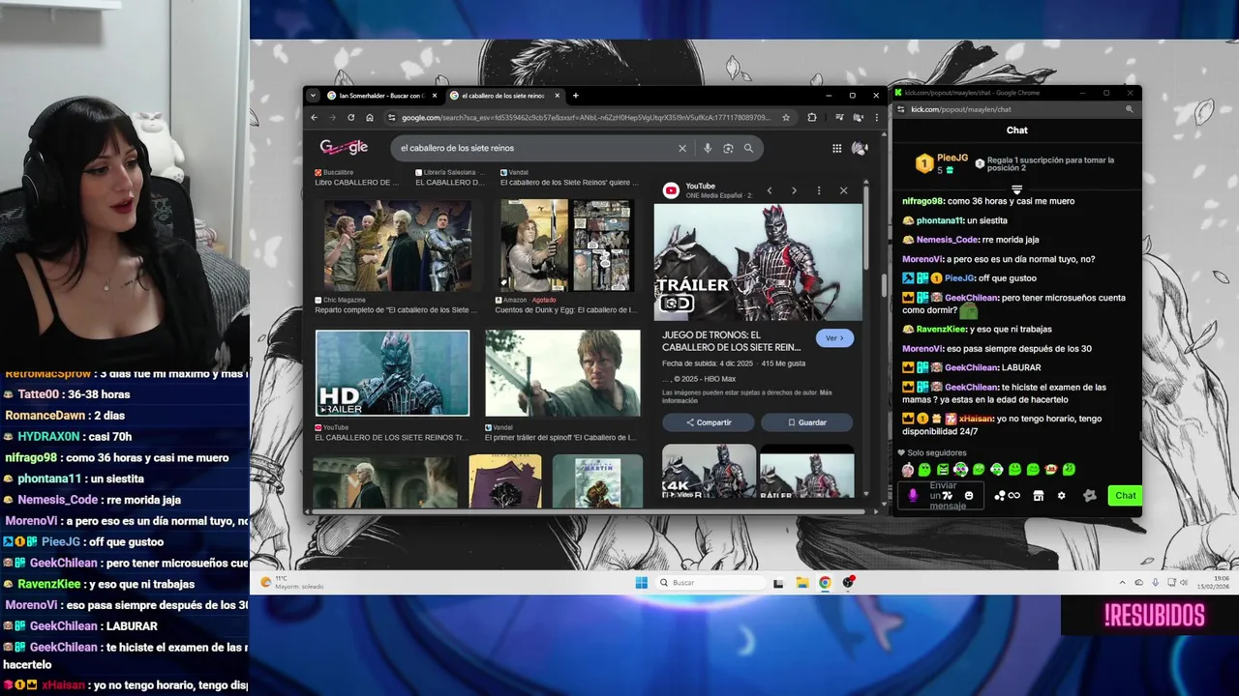Search by image with Google Lens

728,148
